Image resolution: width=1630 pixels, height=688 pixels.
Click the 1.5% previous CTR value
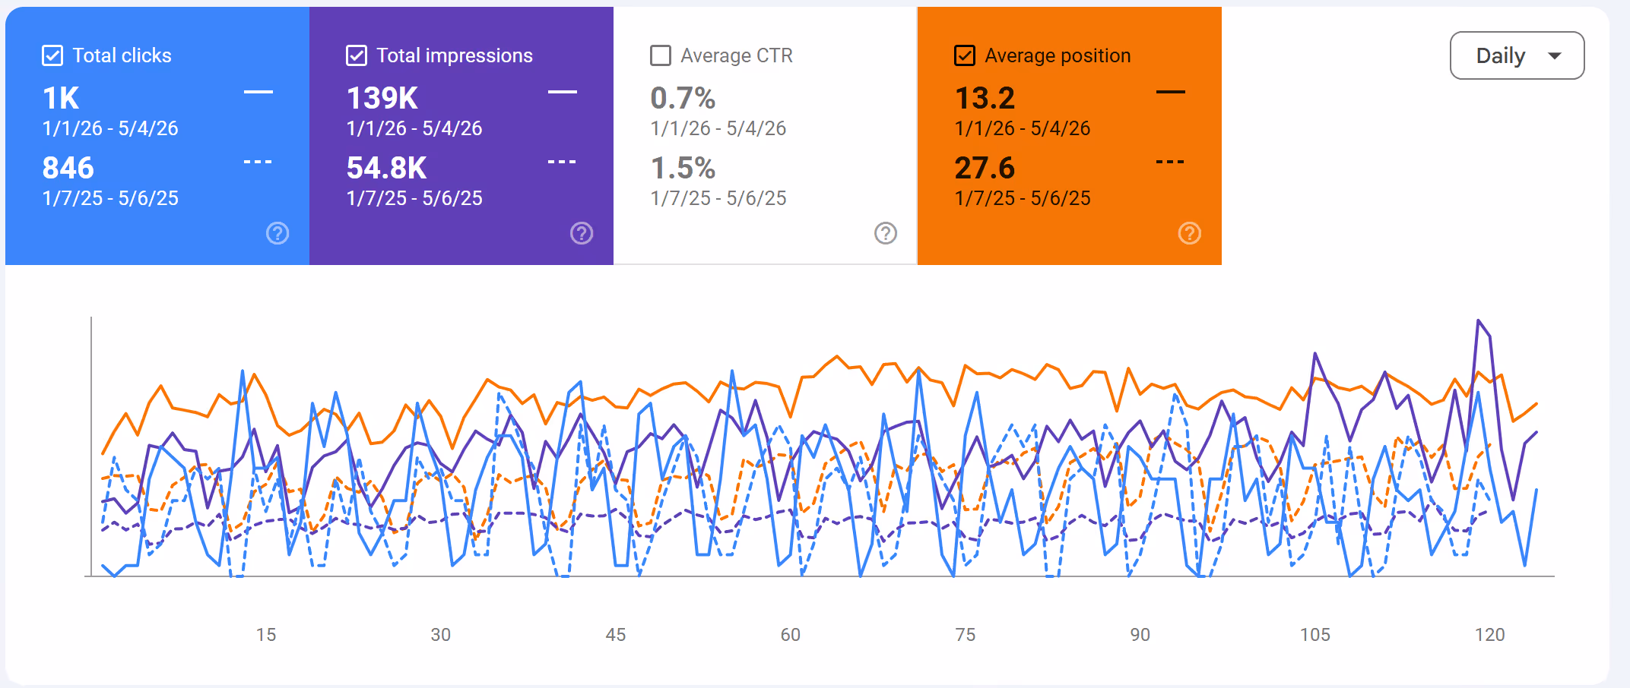coord(683,168)
